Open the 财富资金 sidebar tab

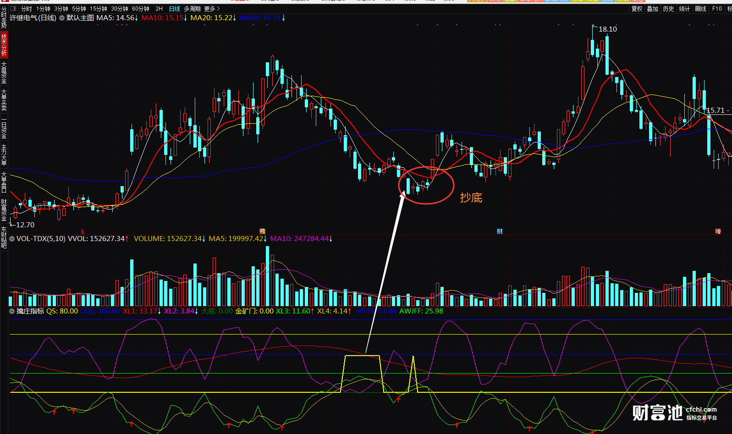point(4,210)
